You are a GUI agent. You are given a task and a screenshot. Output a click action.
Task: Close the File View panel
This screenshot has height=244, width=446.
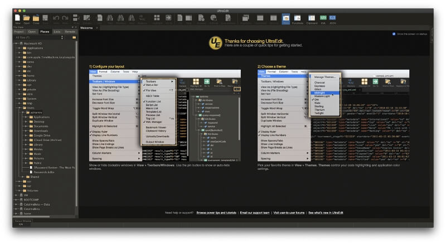pyautogui.click(x=76, y=27)
